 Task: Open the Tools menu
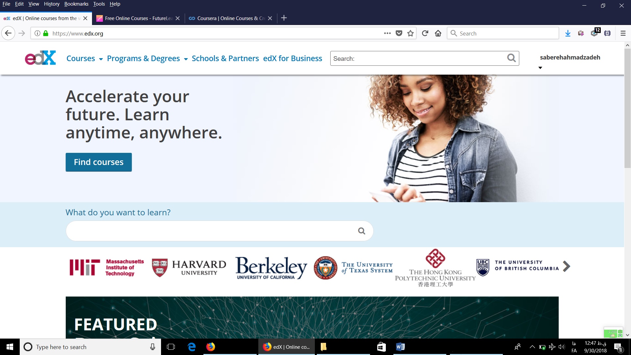99,4
